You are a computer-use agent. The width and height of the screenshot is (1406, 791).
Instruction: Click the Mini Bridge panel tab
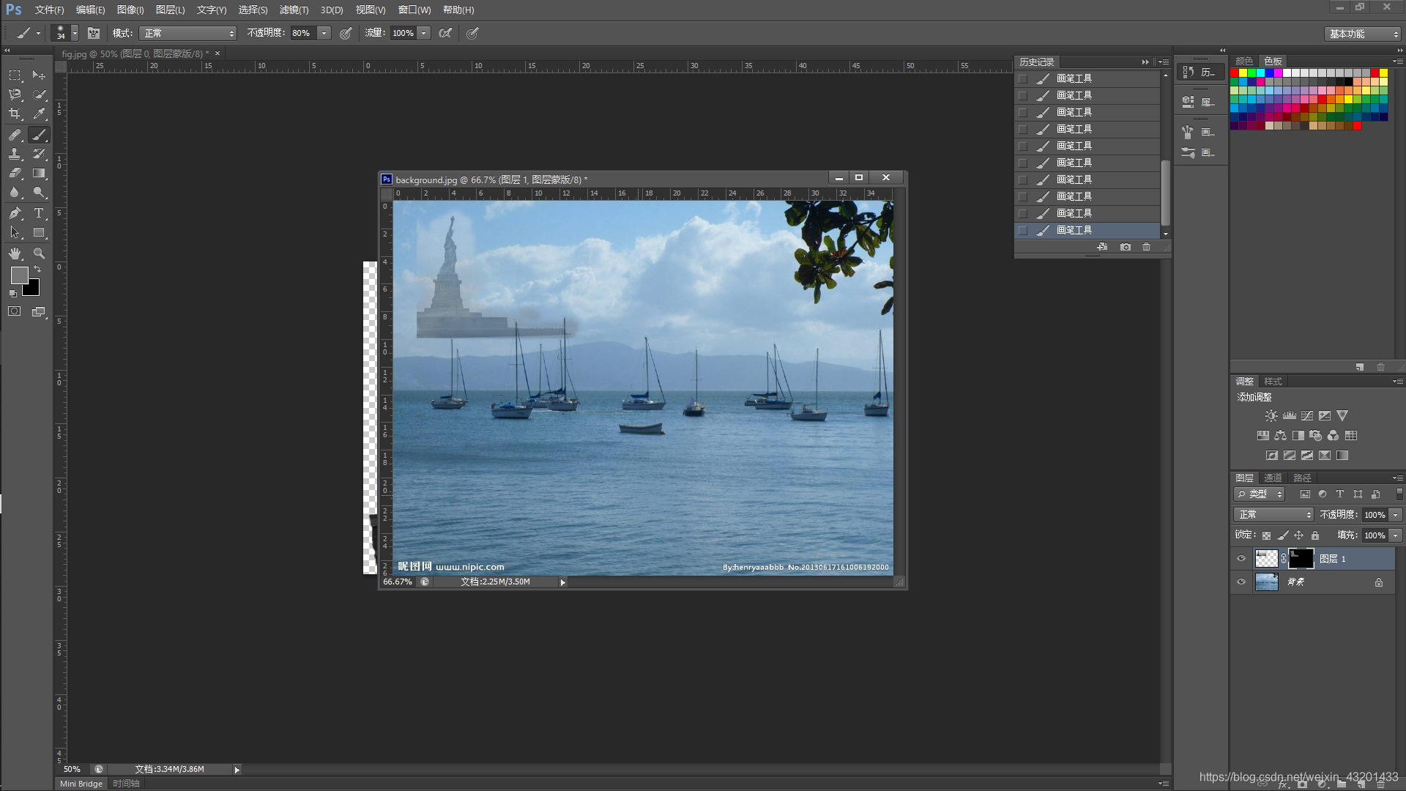[x=81, y=784]
